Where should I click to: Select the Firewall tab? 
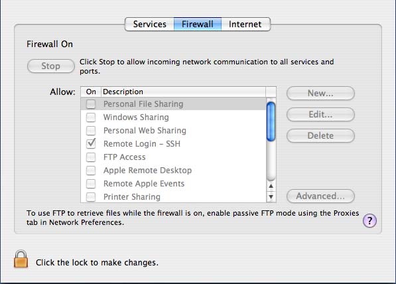198,25
